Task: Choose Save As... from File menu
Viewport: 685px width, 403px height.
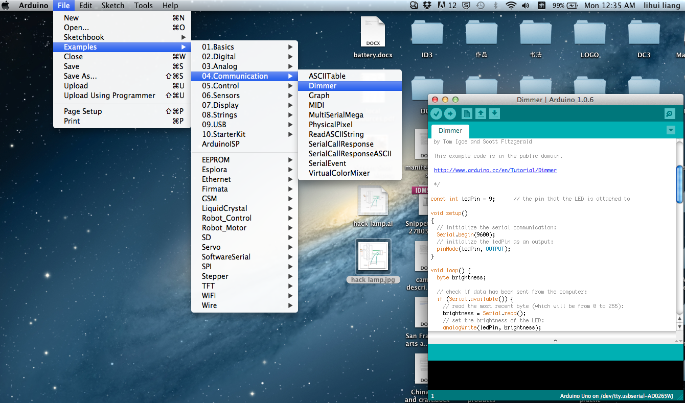Action: coord(122,76)
